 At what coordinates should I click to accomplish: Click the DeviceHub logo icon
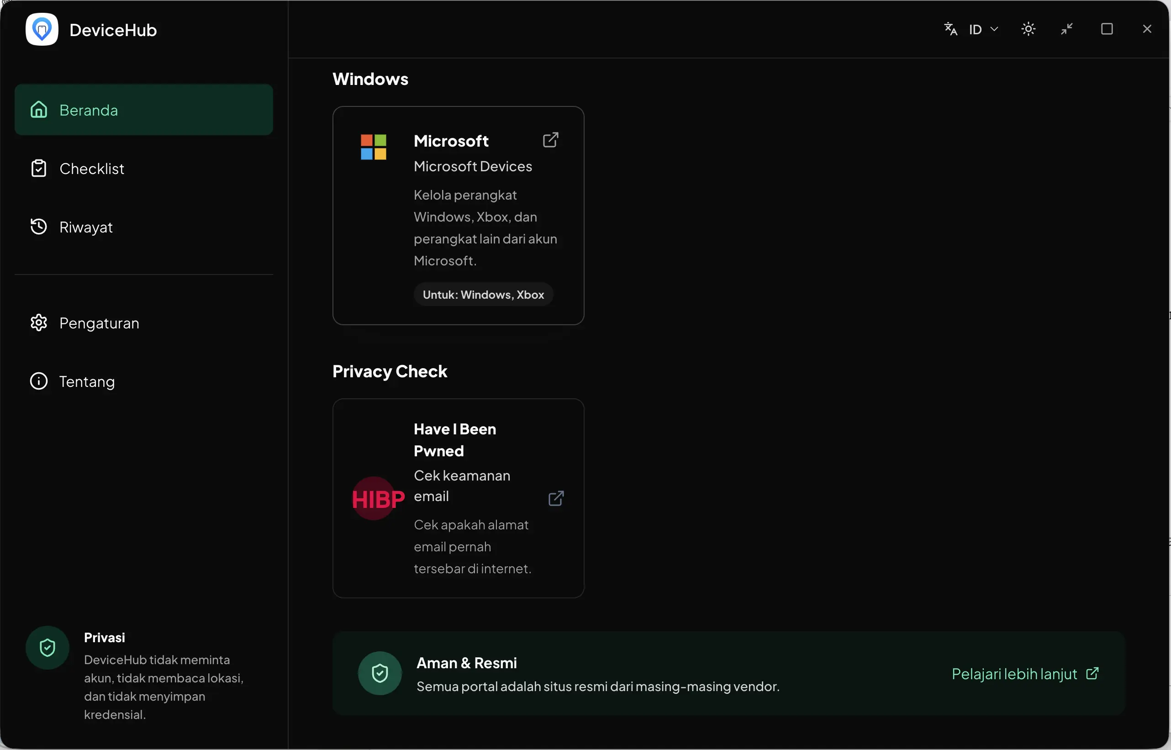point(42,29)
